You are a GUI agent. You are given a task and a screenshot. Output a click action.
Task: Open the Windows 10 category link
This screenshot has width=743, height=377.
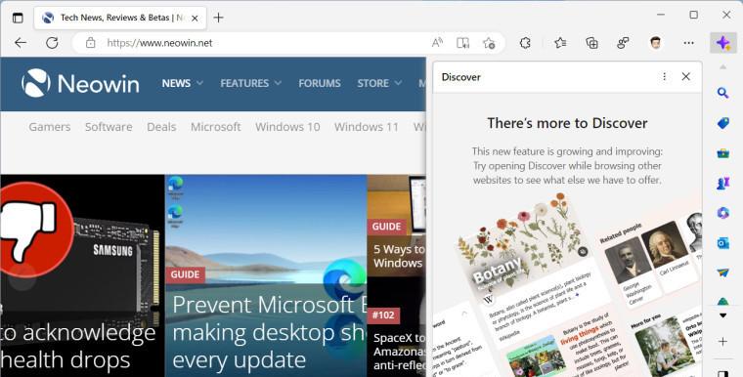pyautogui.click(x=287, y=127)
